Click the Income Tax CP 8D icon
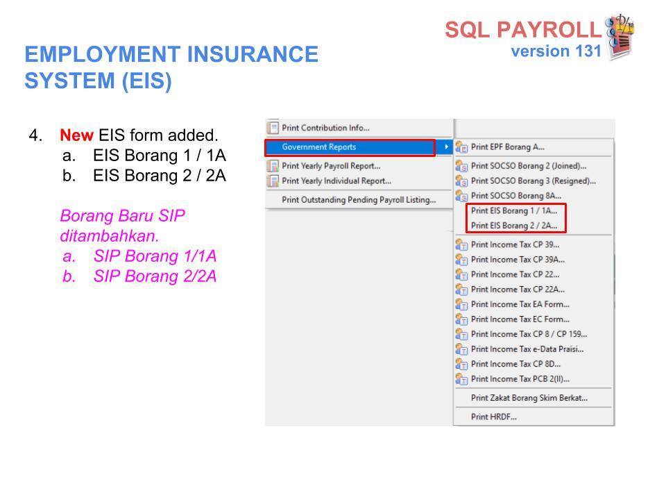 (462, 364)
